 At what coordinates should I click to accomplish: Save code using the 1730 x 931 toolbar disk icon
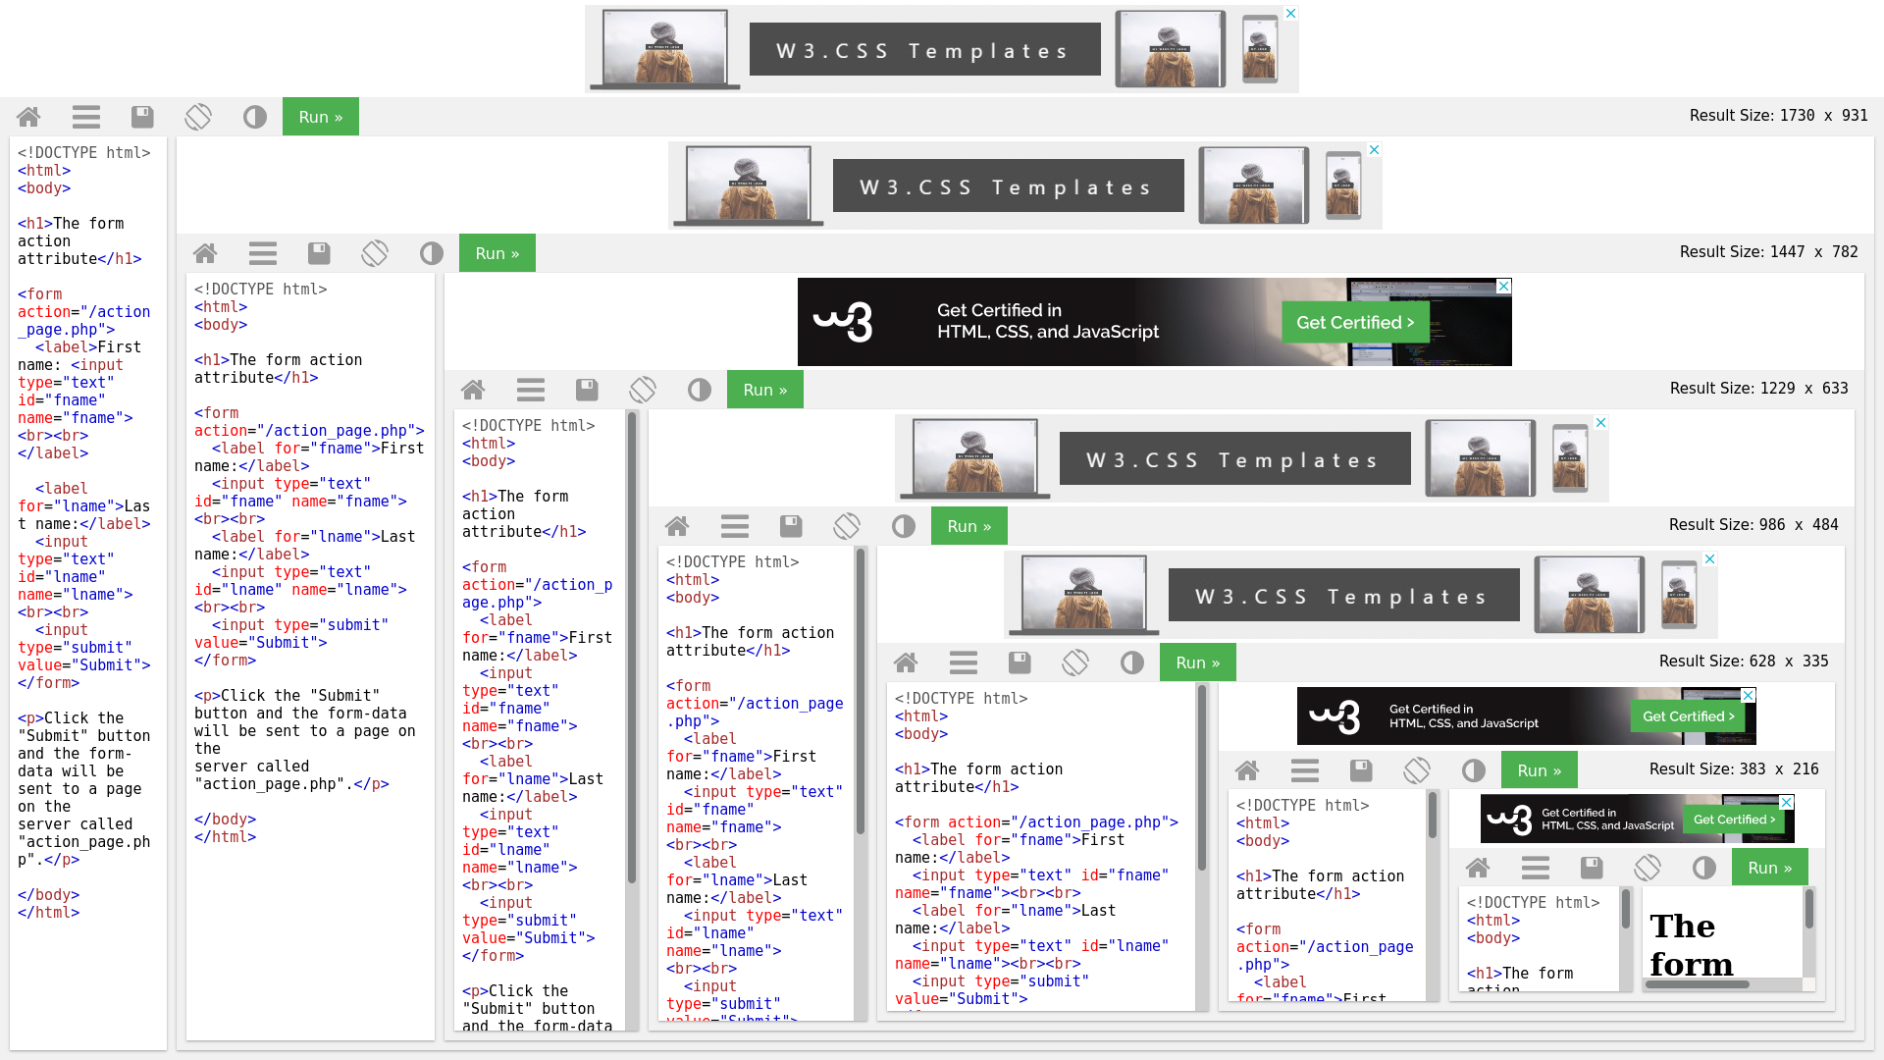(142, 118)
